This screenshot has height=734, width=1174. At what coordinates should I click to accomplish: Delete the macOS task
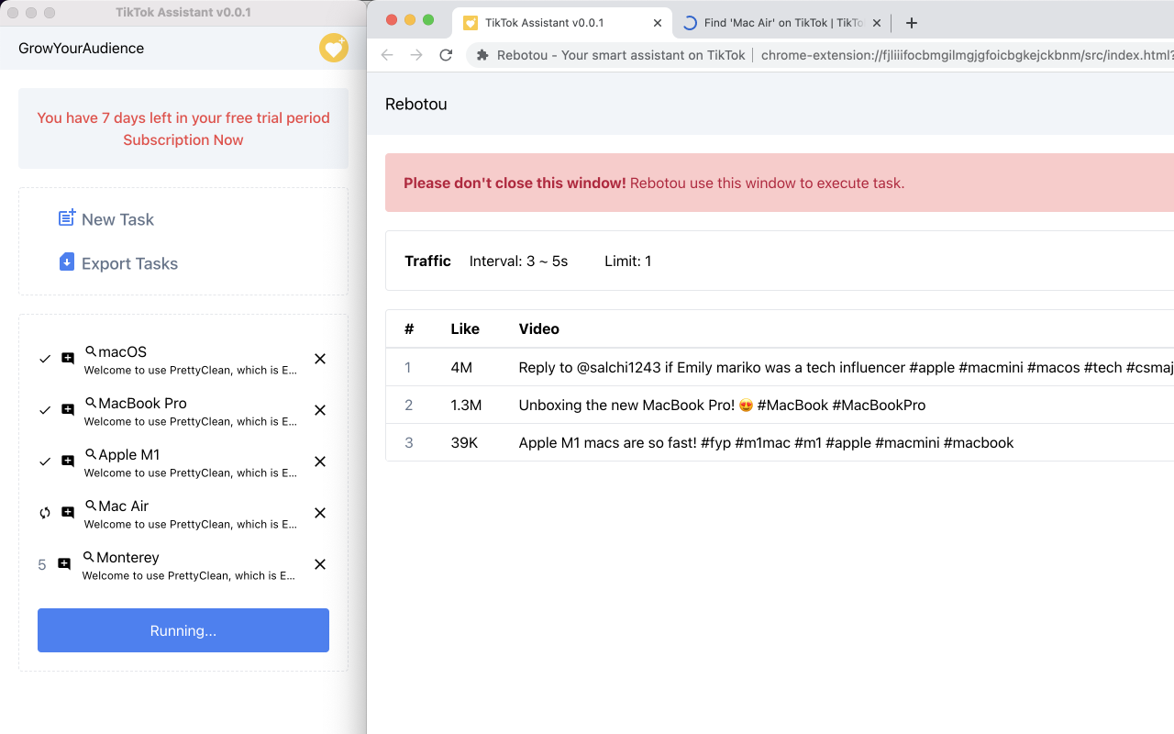(320, 359)
